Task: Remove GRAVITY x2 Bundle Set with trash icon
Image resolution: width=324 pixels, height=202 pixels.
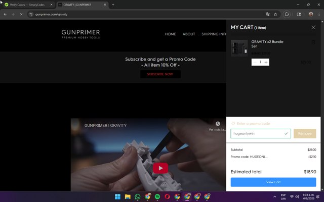Action: pos(313,42)
